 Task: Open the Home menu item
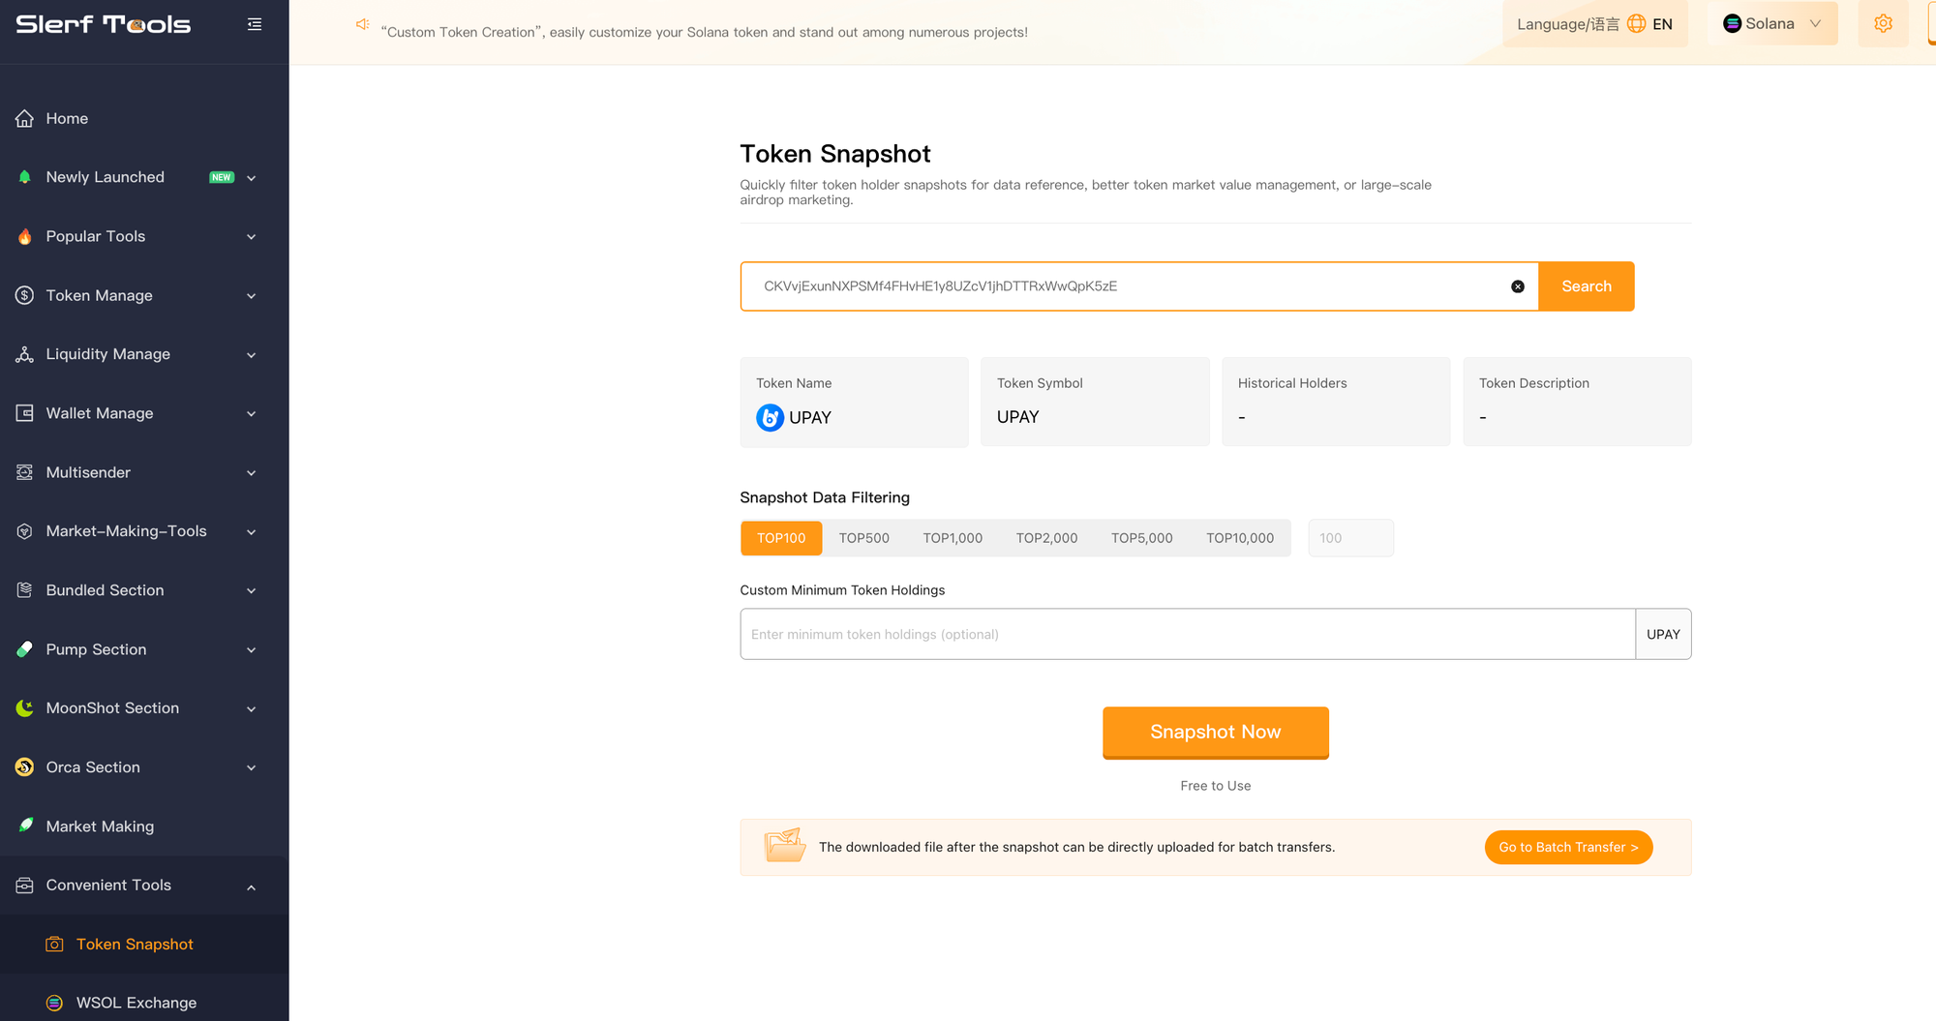pos(144,118)
